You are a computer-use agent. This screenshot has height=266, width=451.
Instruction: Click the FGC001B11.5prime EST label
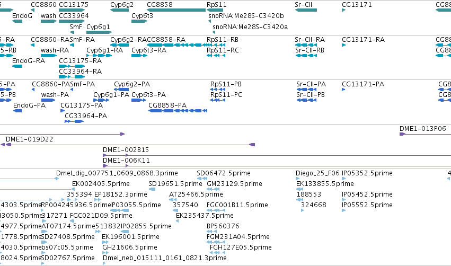237,205
